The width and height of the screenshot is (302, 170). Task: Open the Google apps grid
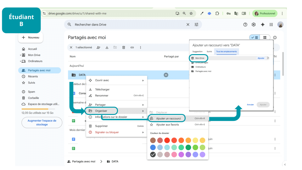271,25
